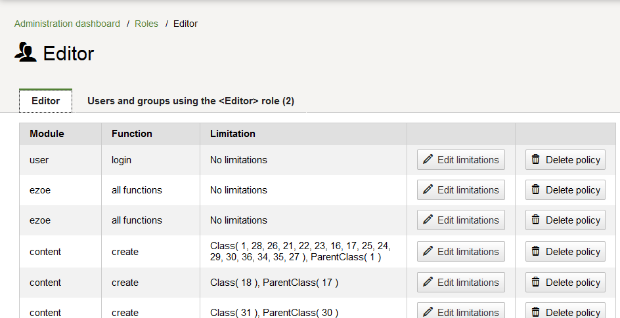Select the Class( 1, 28, 26... ) limitation text
Image resolution: width=620 pixels, height=318 pixels.
(x=301, y=251)
